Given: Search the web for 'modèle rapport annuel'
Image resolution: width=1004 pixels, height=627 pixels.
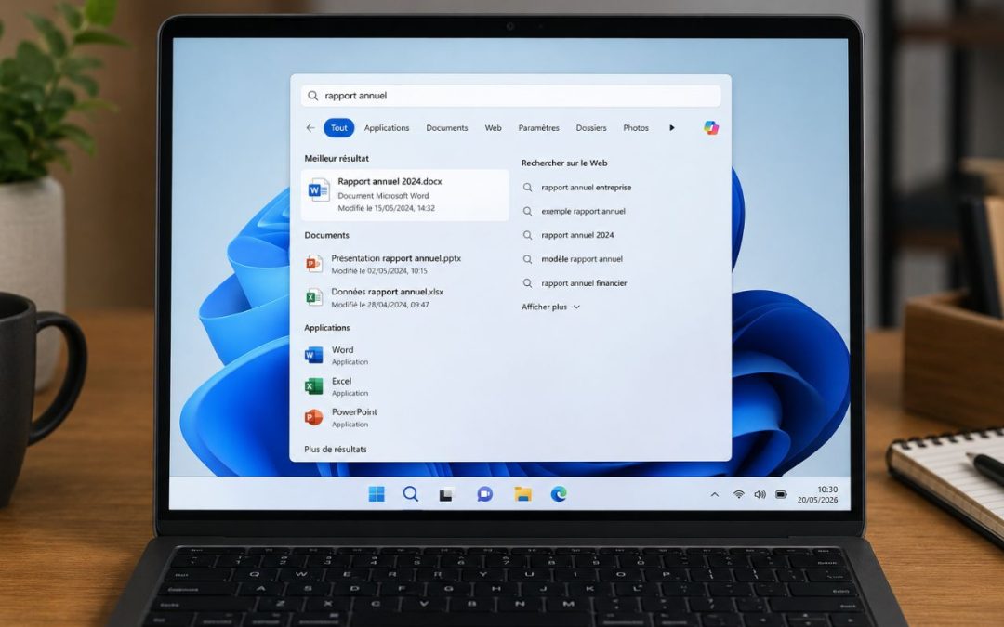Looking at the screenshot, I should [x=582, y=259].
